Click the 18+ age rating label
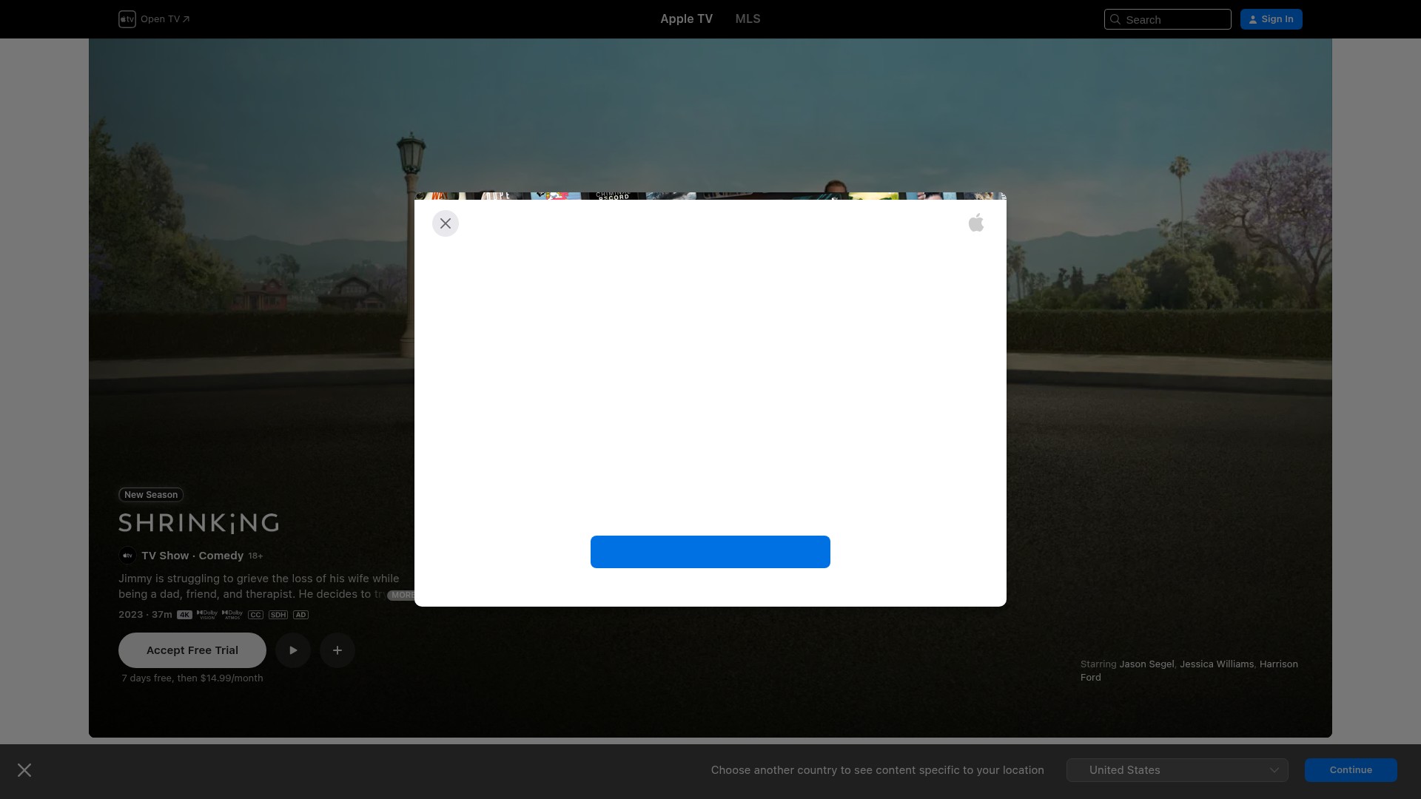 click(x=255, y=556)
